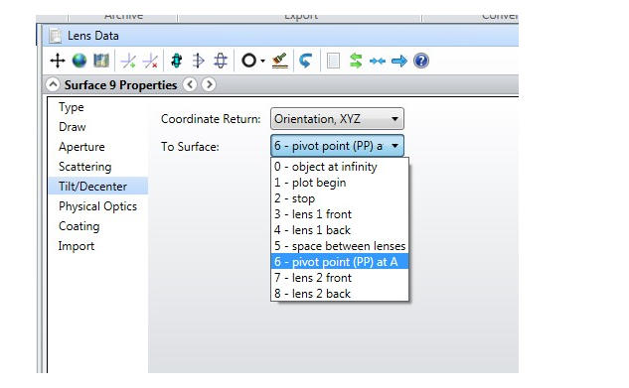Click the insert surface icon with green plus
This screenshot has height=388, width=629.
pyautogui.click(x=128, y=61)
